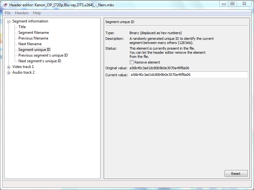Expand the Audio track 2 node
The width and height of the screenshot is (254, 190).
coord(9,73)
